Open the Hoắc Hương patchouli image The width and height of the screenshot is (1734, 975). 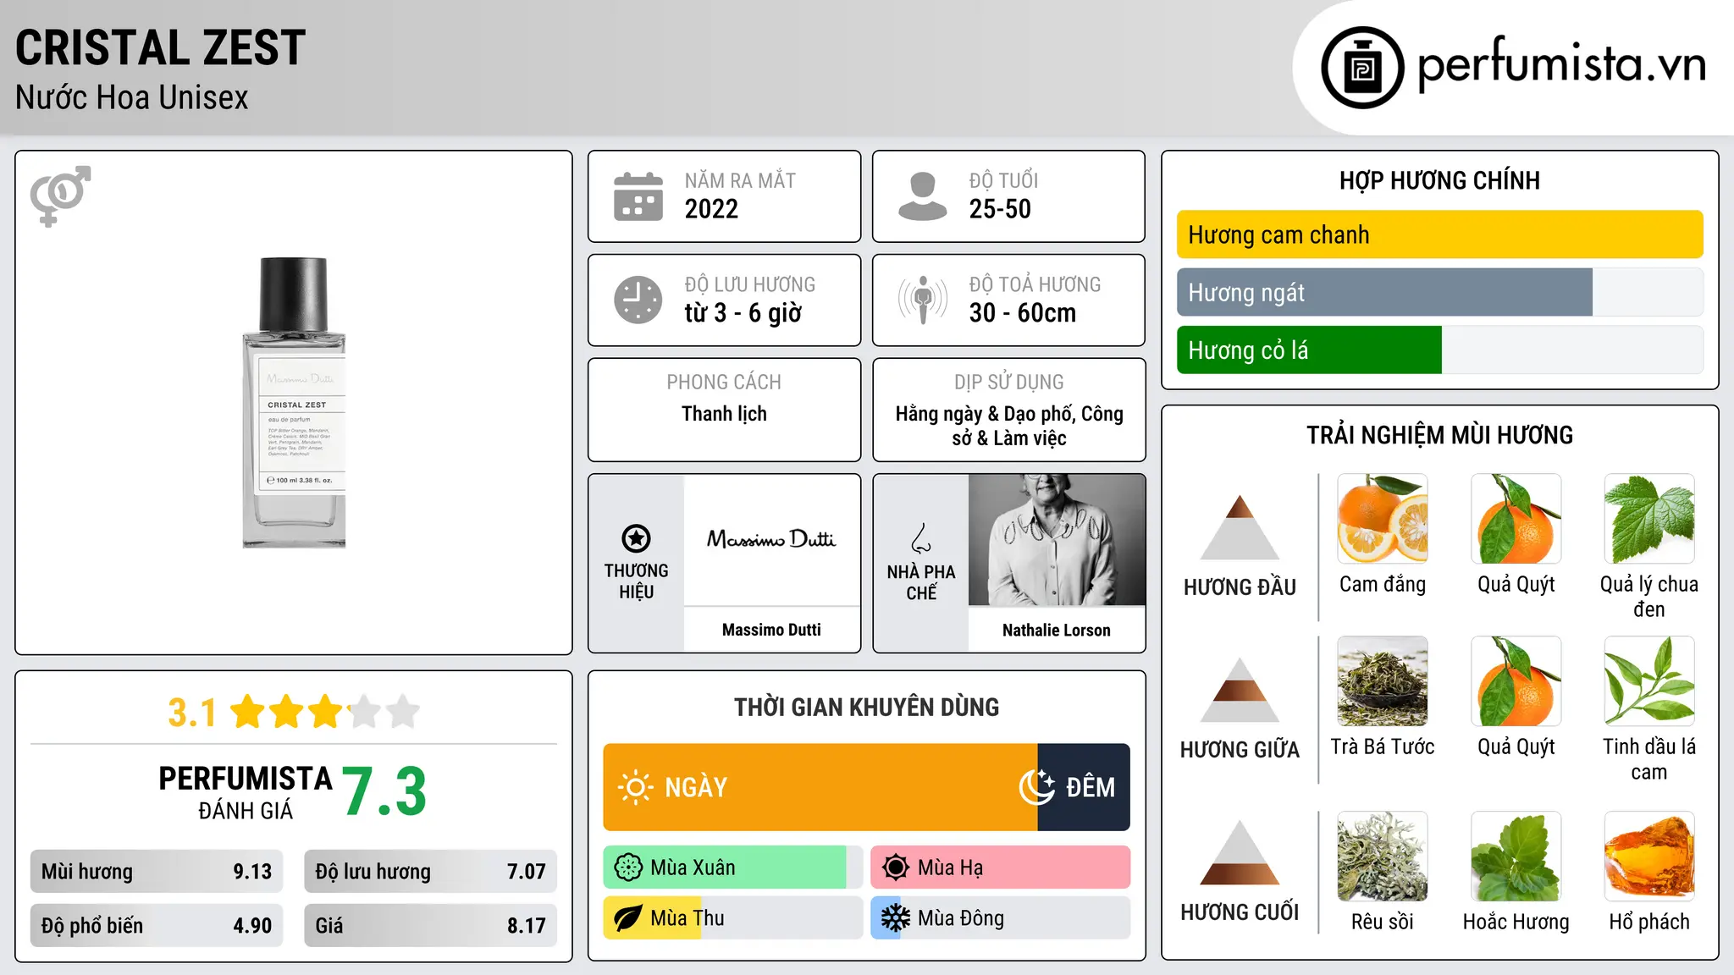tap(1516, 857)
